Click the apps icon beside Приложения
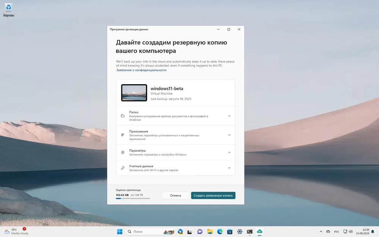379x237 pixels. coord(123,135)
